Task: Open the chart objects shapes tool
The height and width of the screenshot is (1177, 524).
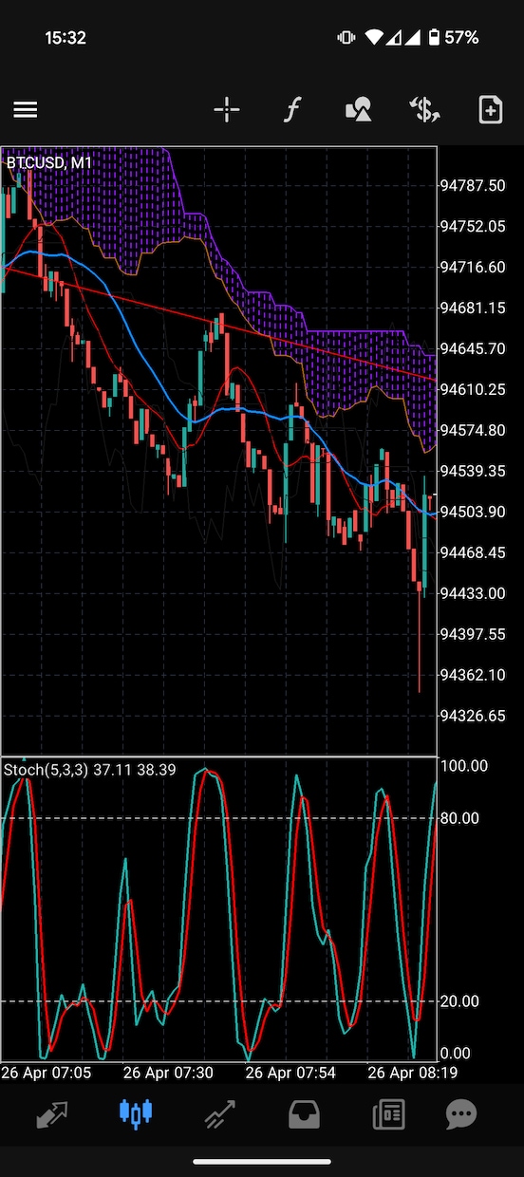Action: pyautogui.click(x=358, y=110)
